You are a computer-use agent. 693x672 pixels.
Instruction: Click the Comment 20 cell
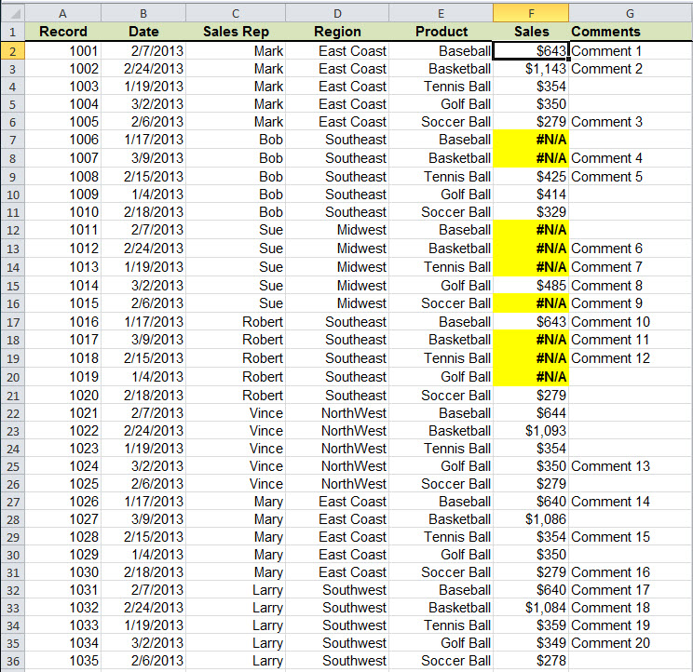(631, 643)
